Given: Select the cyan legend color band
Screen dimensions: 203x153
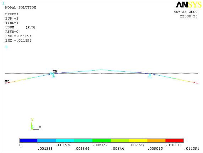Looking at the screenshot, I should [x=65, y=141].
